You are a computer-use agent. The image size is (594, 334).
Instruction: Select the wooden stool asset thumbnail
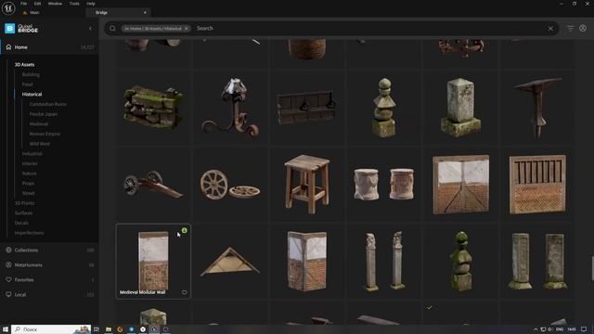coord(307,185)
